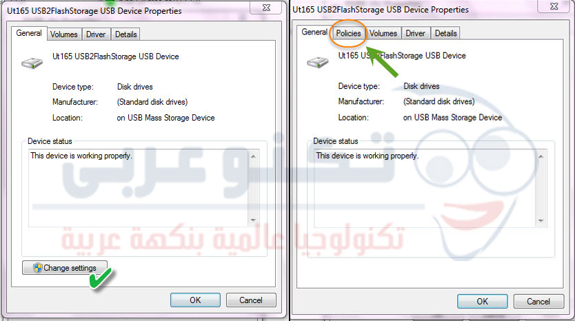The width and height of the screenshot is (575, 321).
Task: Click scroll down arrow in left Device status box
Action: tap(253, 220)
